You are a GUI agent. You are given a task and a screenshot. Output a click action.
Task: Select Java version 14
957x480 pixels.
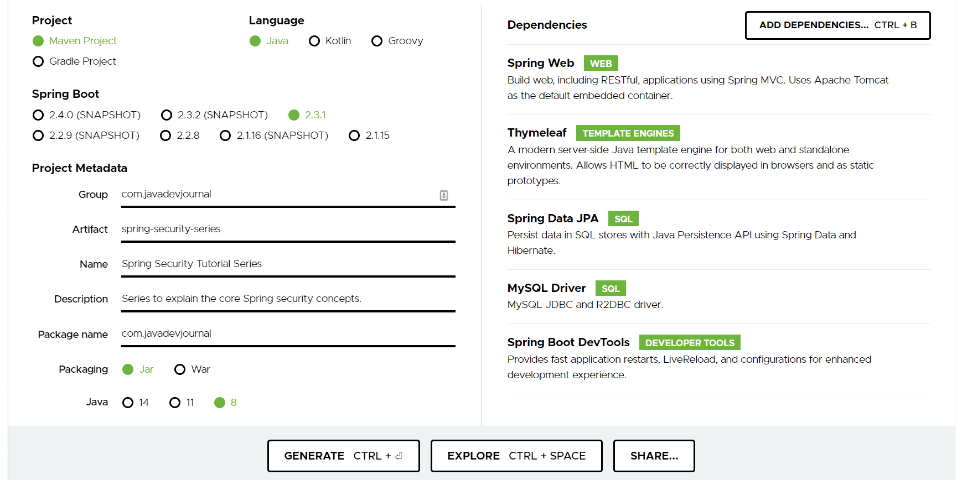click(x=128, y=403)
